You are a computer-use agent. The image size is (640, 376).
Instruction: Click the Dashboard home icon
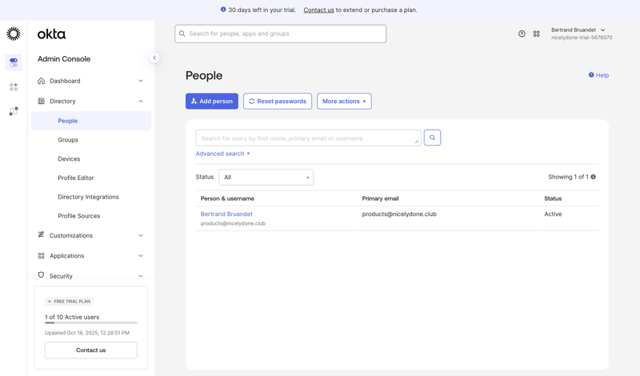pos(42,81)
